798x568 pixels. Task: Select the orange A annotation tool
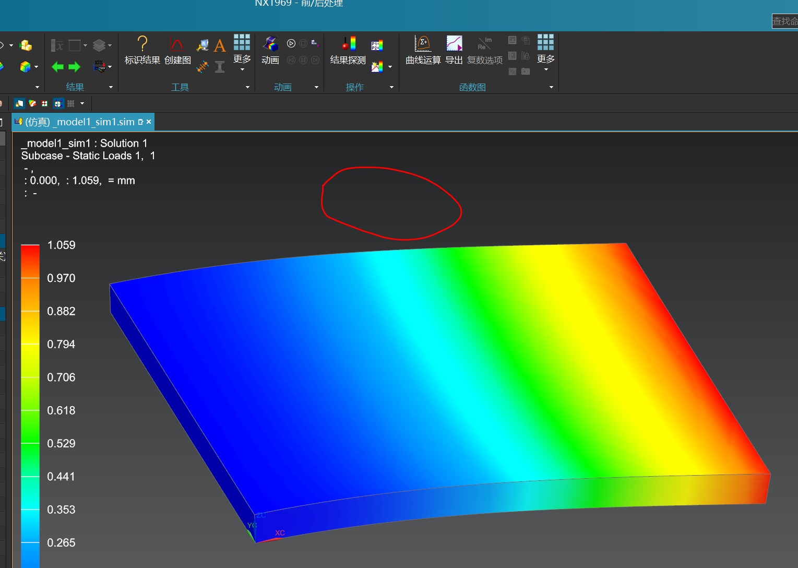[220, 45]
